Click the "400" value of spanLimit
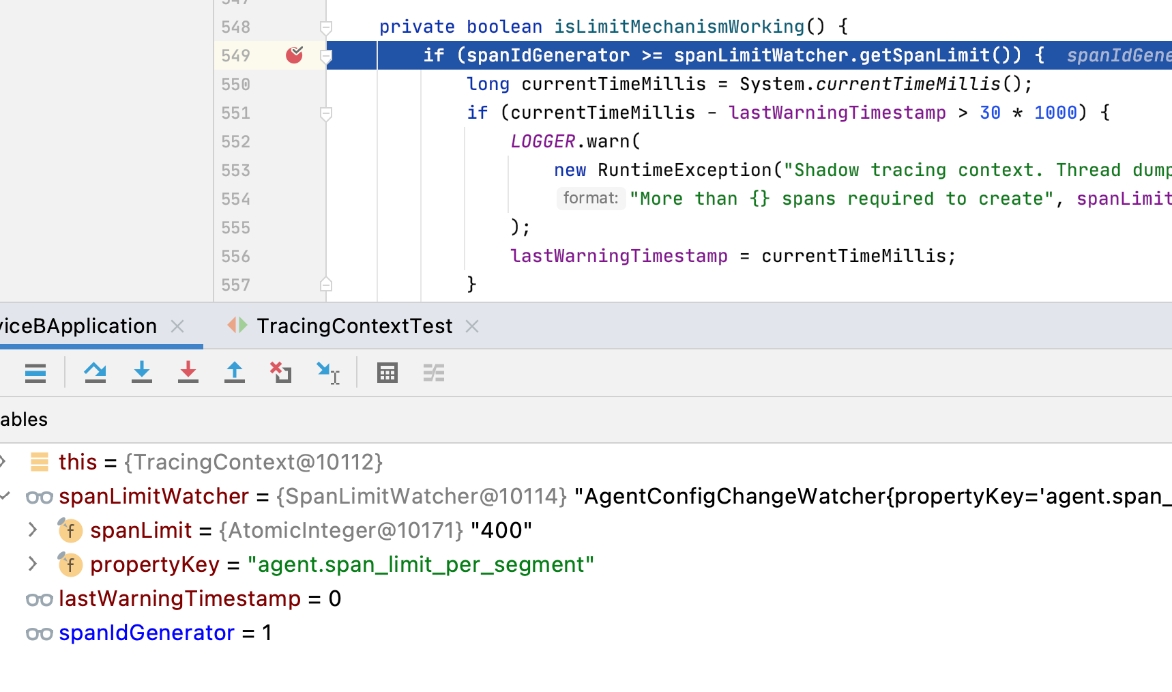1172x692 pixels. (x=501, y=530)
